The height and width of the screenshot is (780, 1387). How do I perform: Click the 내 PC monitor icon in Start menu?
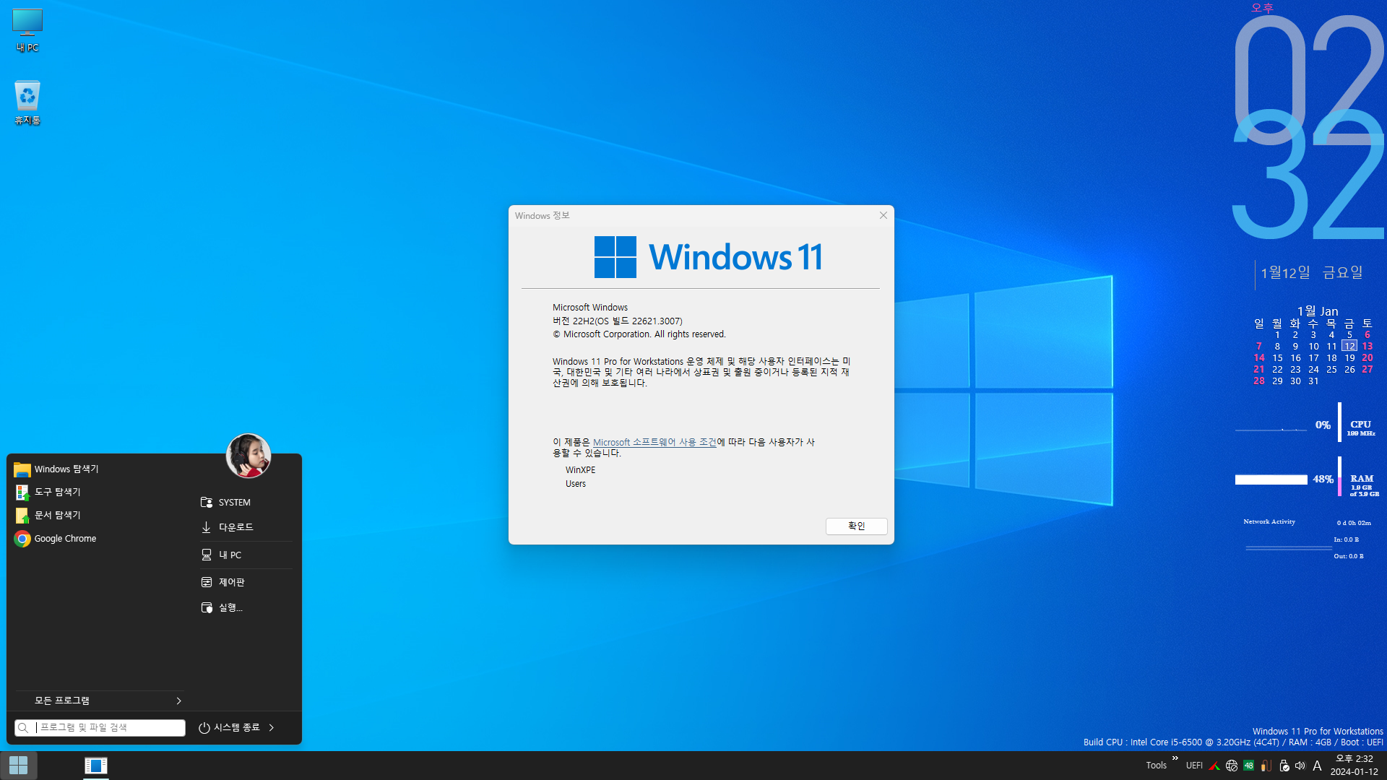point(207,555)
